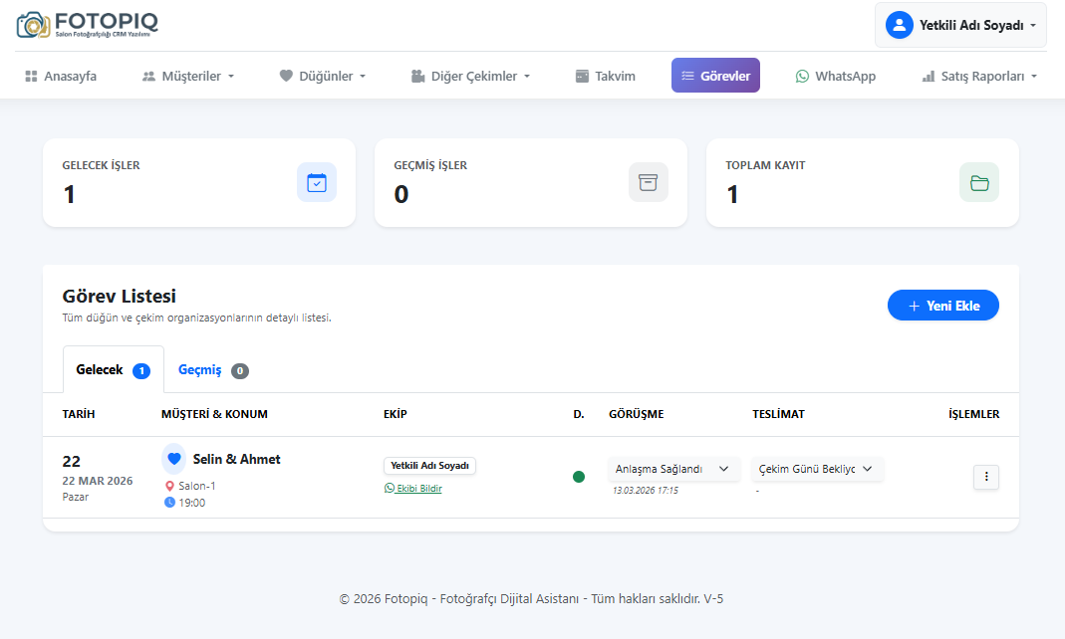Click the Yetkili Adı Soyadı team badge
This screenshot has height=639, width=1065.
pyautogui.click(x=429, y=466)
